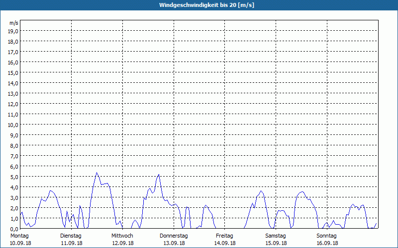The height and width of the screenshot is (248, 398).
Task: Click the 'm/s' unit label
Action: pyautogui.click(x=14, y=23)
